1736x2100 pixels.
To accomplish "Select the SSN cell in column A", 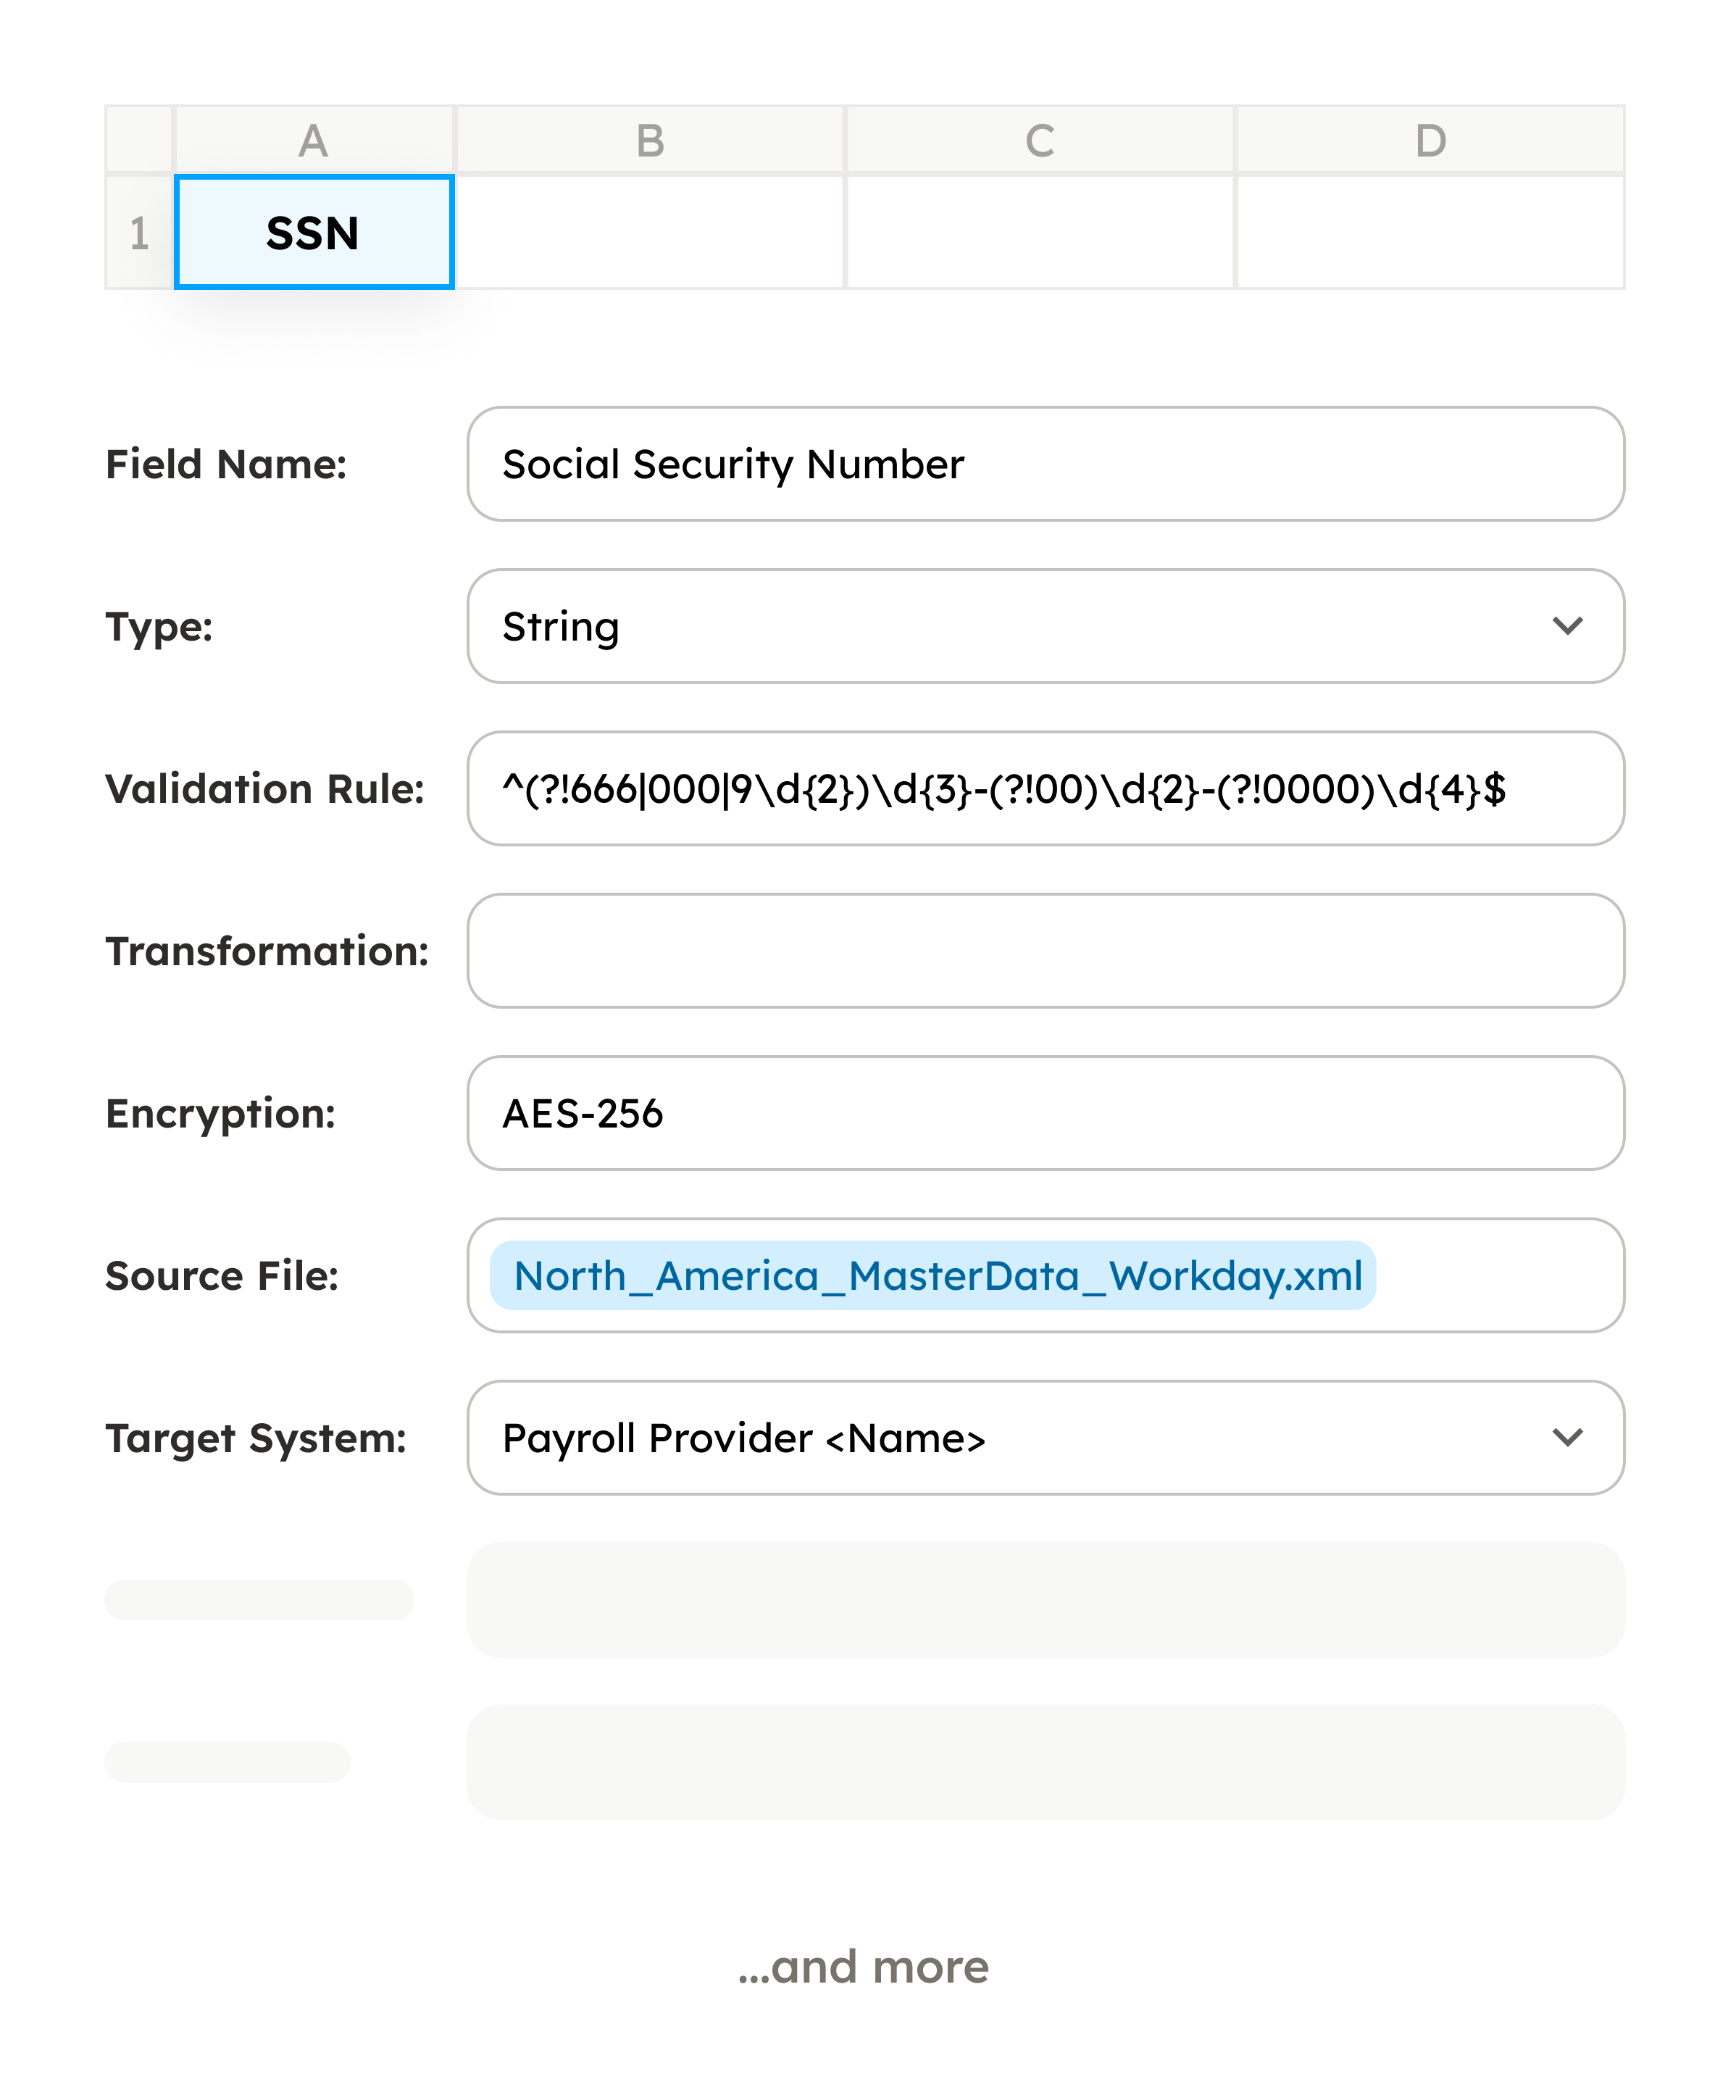I will (314, 232).
